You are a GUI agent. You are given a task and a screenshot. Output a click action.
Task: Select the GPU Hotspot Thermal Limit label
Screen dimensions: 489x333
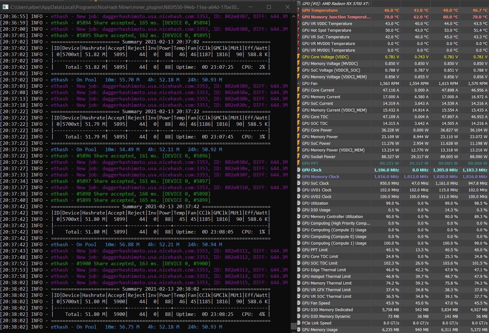(x=326, y=276)
